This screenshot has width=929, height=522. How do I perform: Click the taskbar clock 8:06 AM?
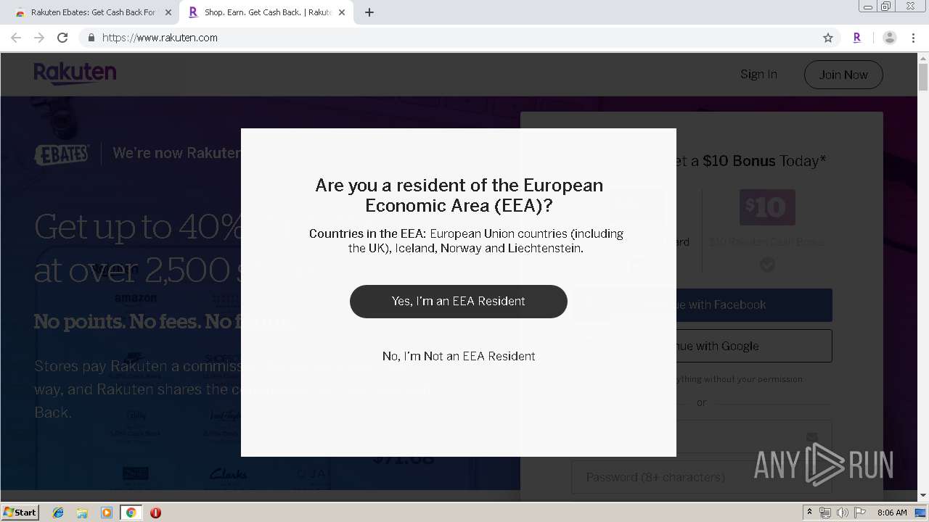(892, 513)
